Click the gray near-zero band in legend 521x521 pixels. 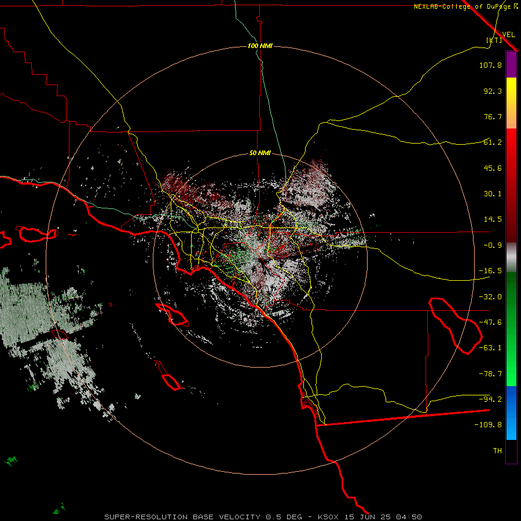tap(511, 258)
